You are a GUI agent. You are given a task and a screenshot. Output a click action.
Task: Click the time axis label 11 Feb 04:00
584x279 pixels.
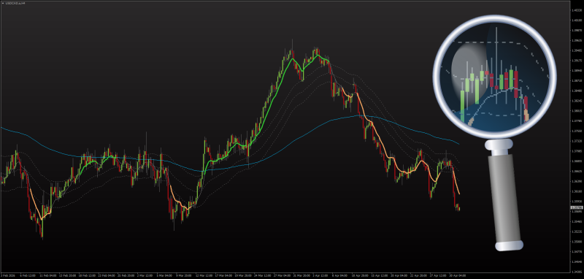point(47,276)
